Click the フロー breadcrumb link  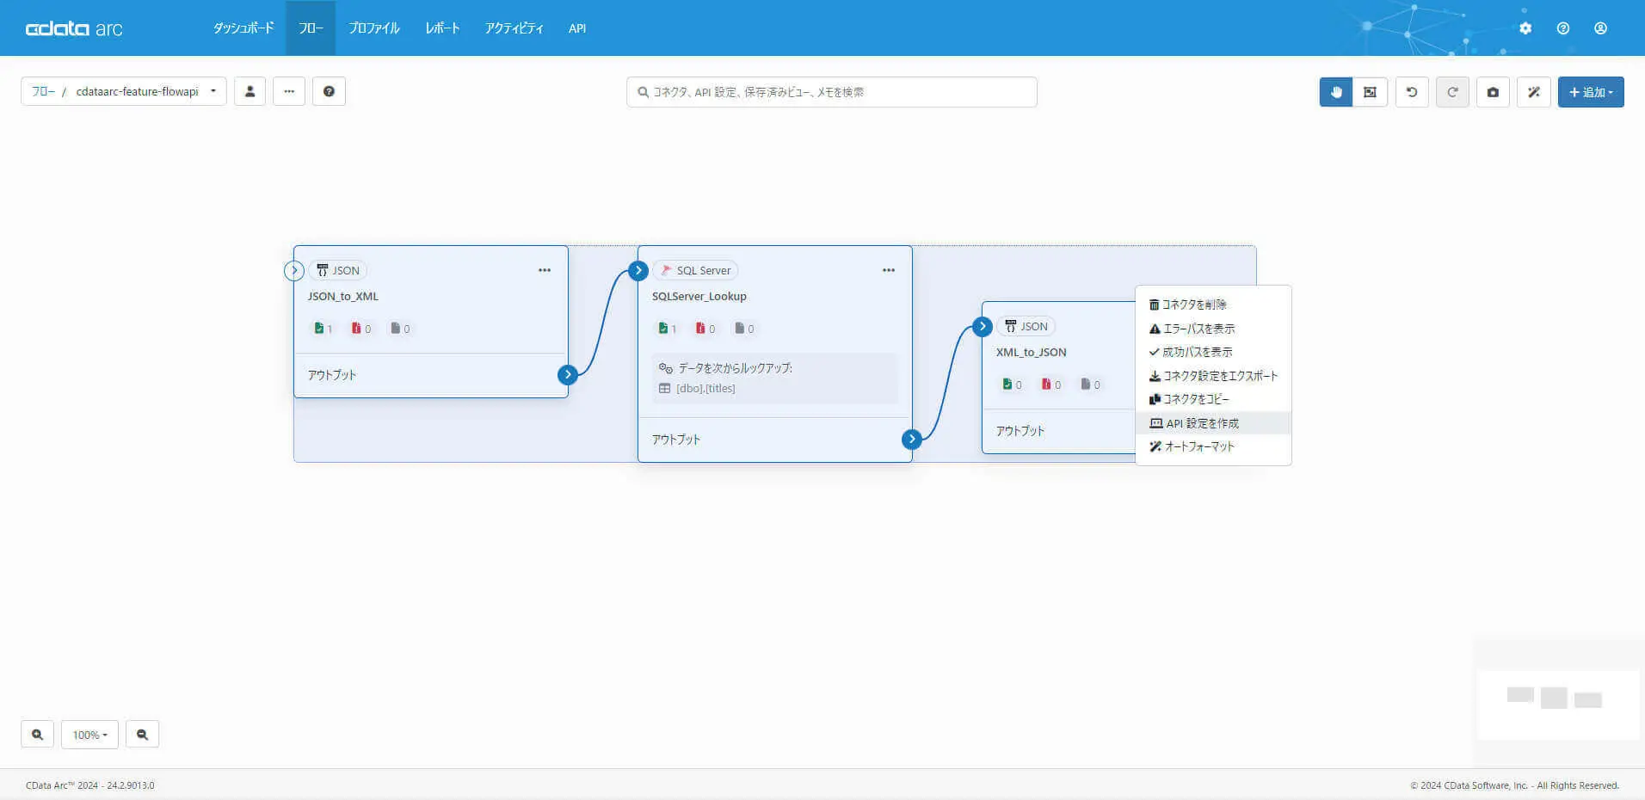coord(43,91)
